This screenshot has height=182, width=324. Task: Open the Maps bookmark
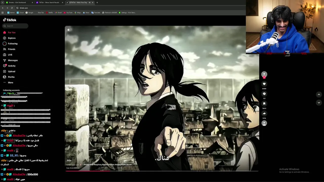(x=78, y=13)
